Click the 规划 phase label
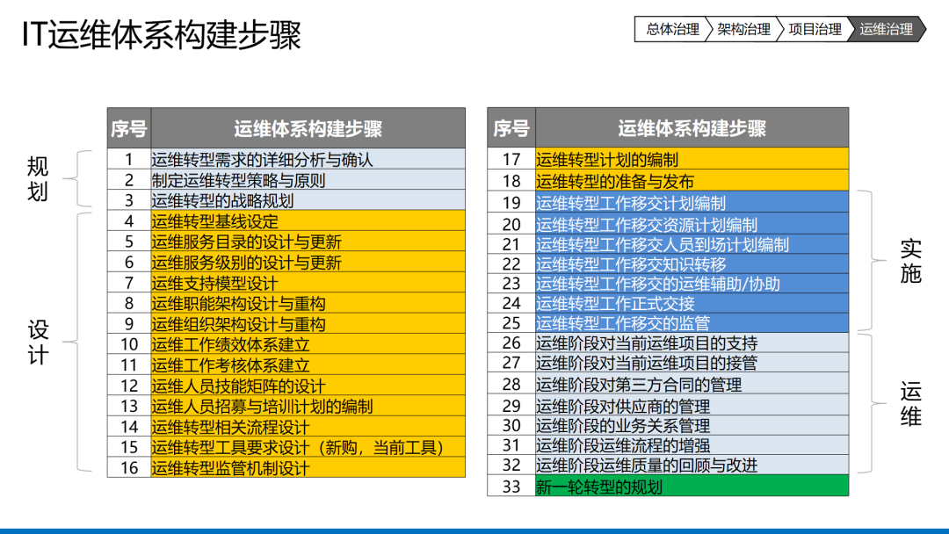Screen dimensions: 949x534 point(38,178)
